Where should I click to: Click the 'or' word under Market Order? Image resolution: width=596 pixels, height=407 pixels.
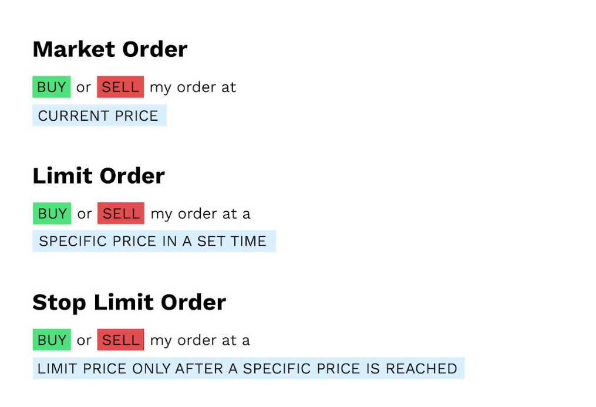pyautogui.click(x=83, y=88)
